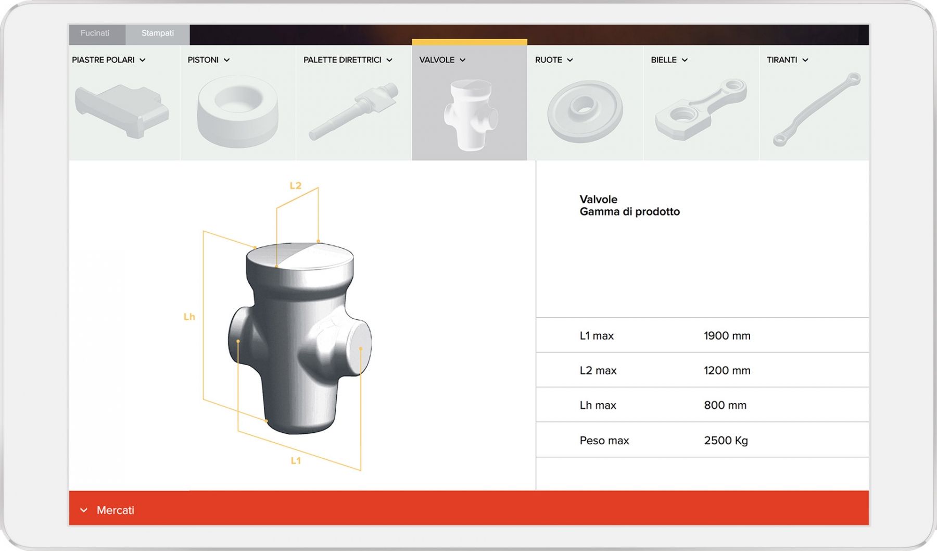Expand the Palette Direttrici chevron

(x=389, y=60)
